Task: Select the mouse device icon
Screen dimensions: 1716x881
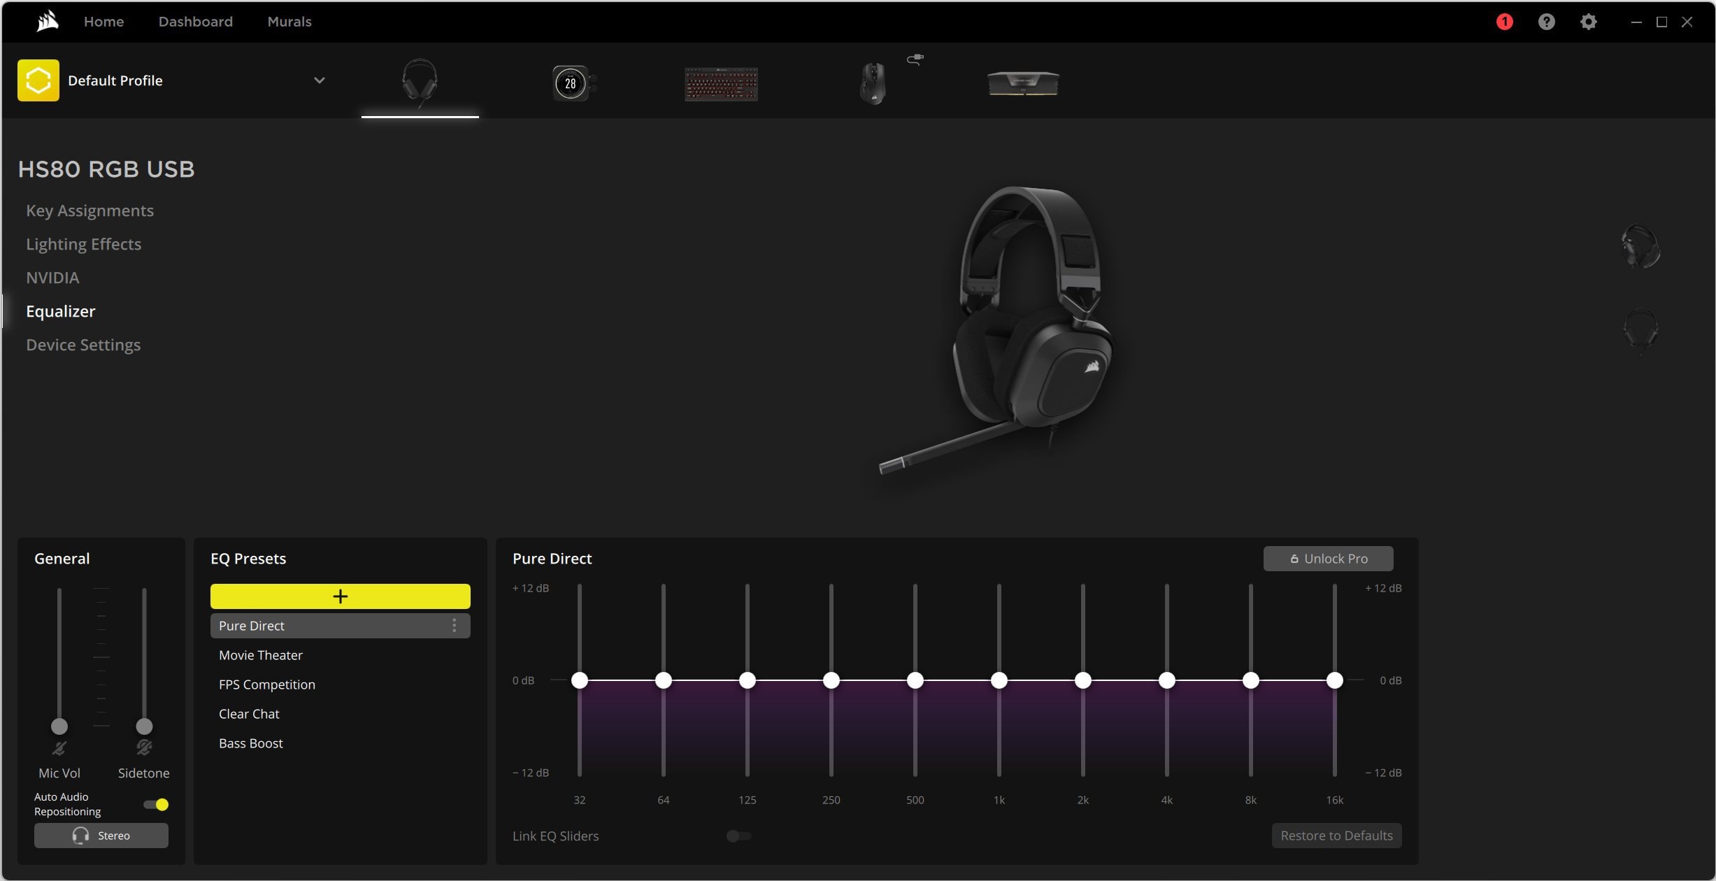Action: (873, 83)
